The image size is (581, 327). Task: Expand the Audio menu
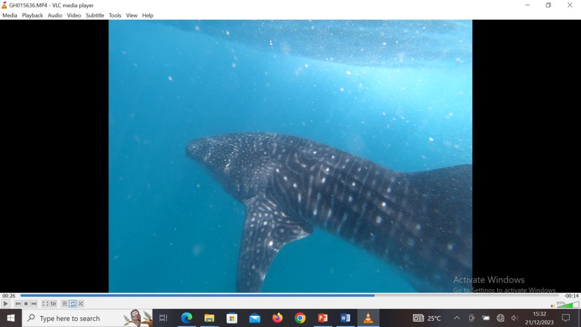55,15
